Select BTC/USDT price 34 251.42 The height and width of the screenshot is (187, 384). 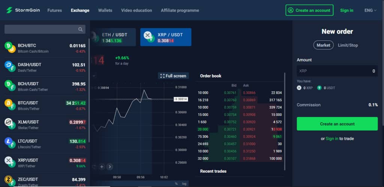coord(76,103)
